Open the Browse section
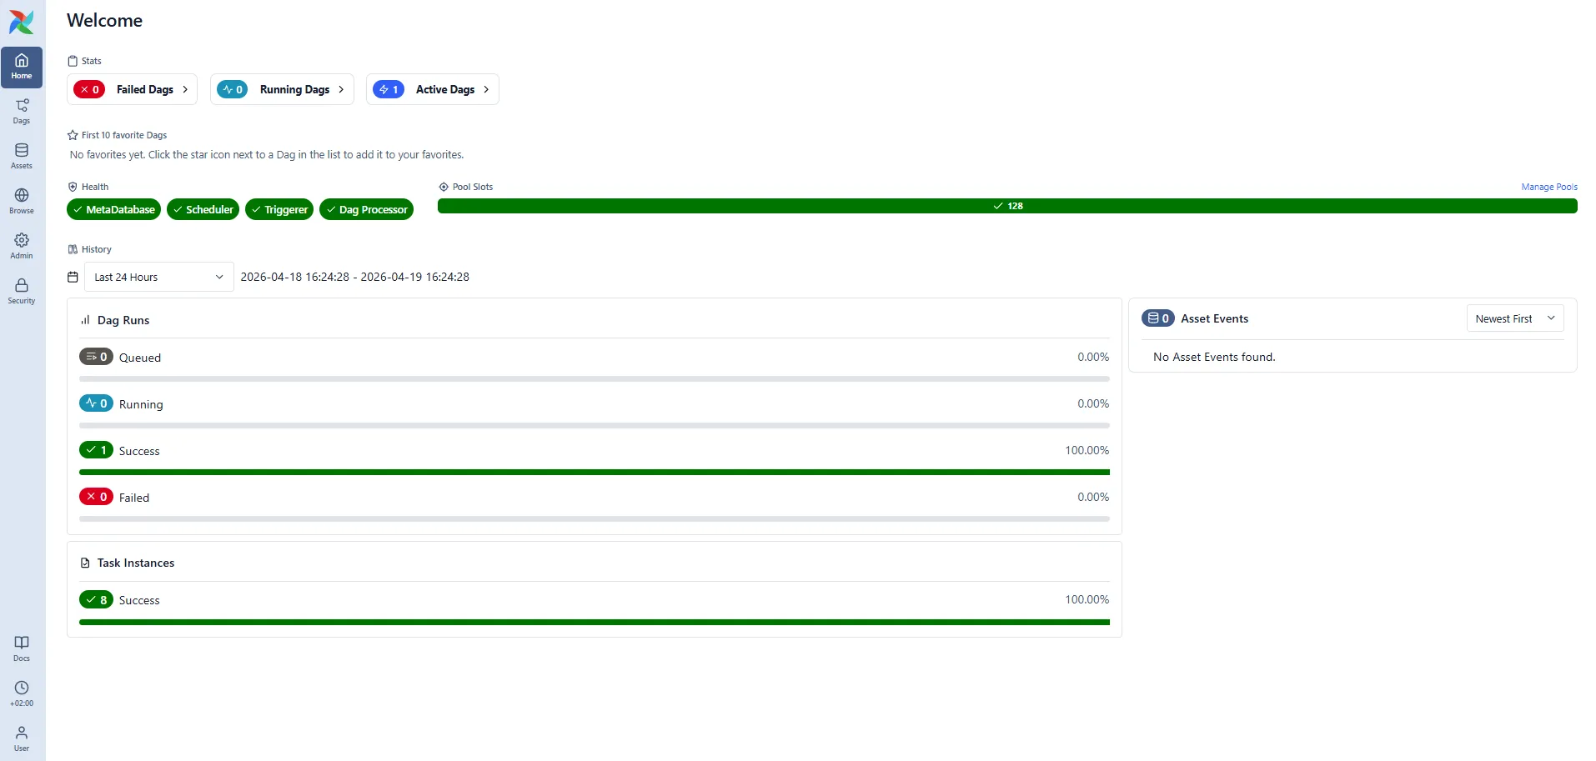1596x761 pixels. tap(21, 198)
